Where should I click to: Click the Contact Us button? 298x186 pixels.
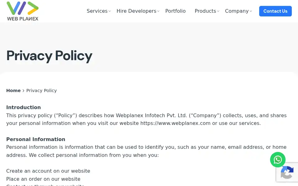tap(275, 11)
